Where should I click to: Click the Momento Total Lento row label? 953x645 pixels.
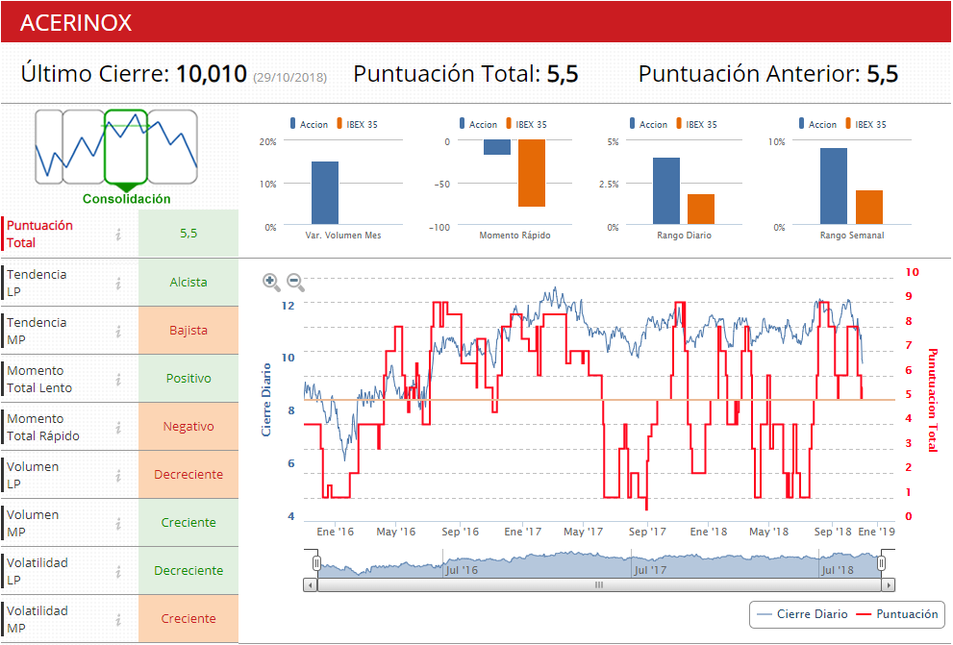tap(39, 379)
